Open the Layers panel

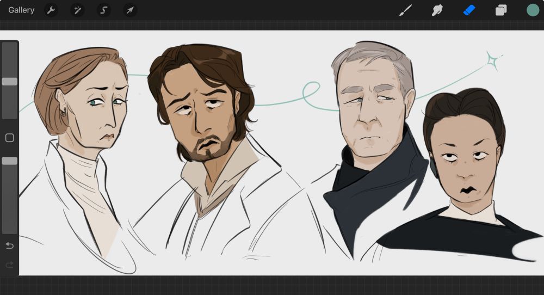501,10
